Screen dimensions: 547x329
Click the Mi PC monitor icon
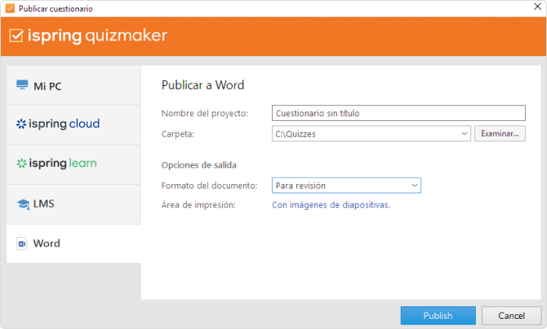23,85
